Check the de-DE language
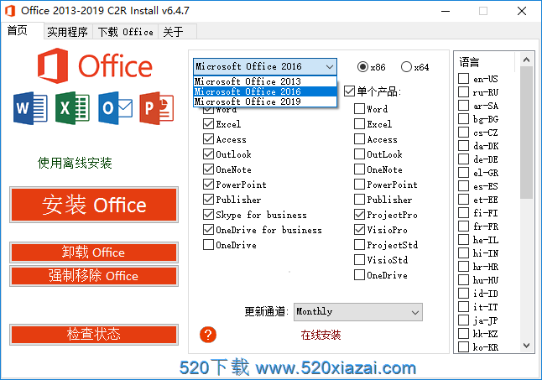The width and height of the screenshot is (542, 380). 463,159
